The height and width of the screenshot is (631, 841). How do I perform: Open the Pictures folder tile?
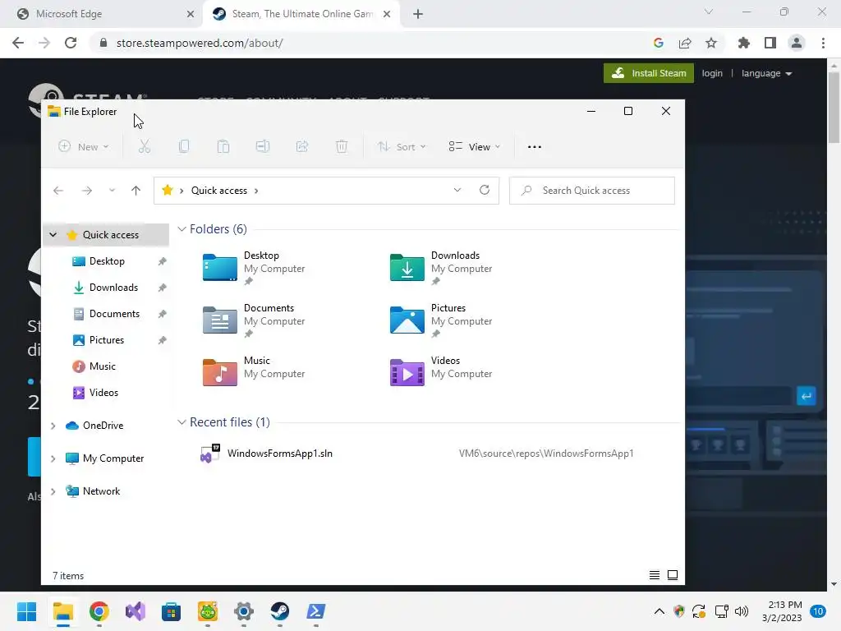click(x=441, y=320)
